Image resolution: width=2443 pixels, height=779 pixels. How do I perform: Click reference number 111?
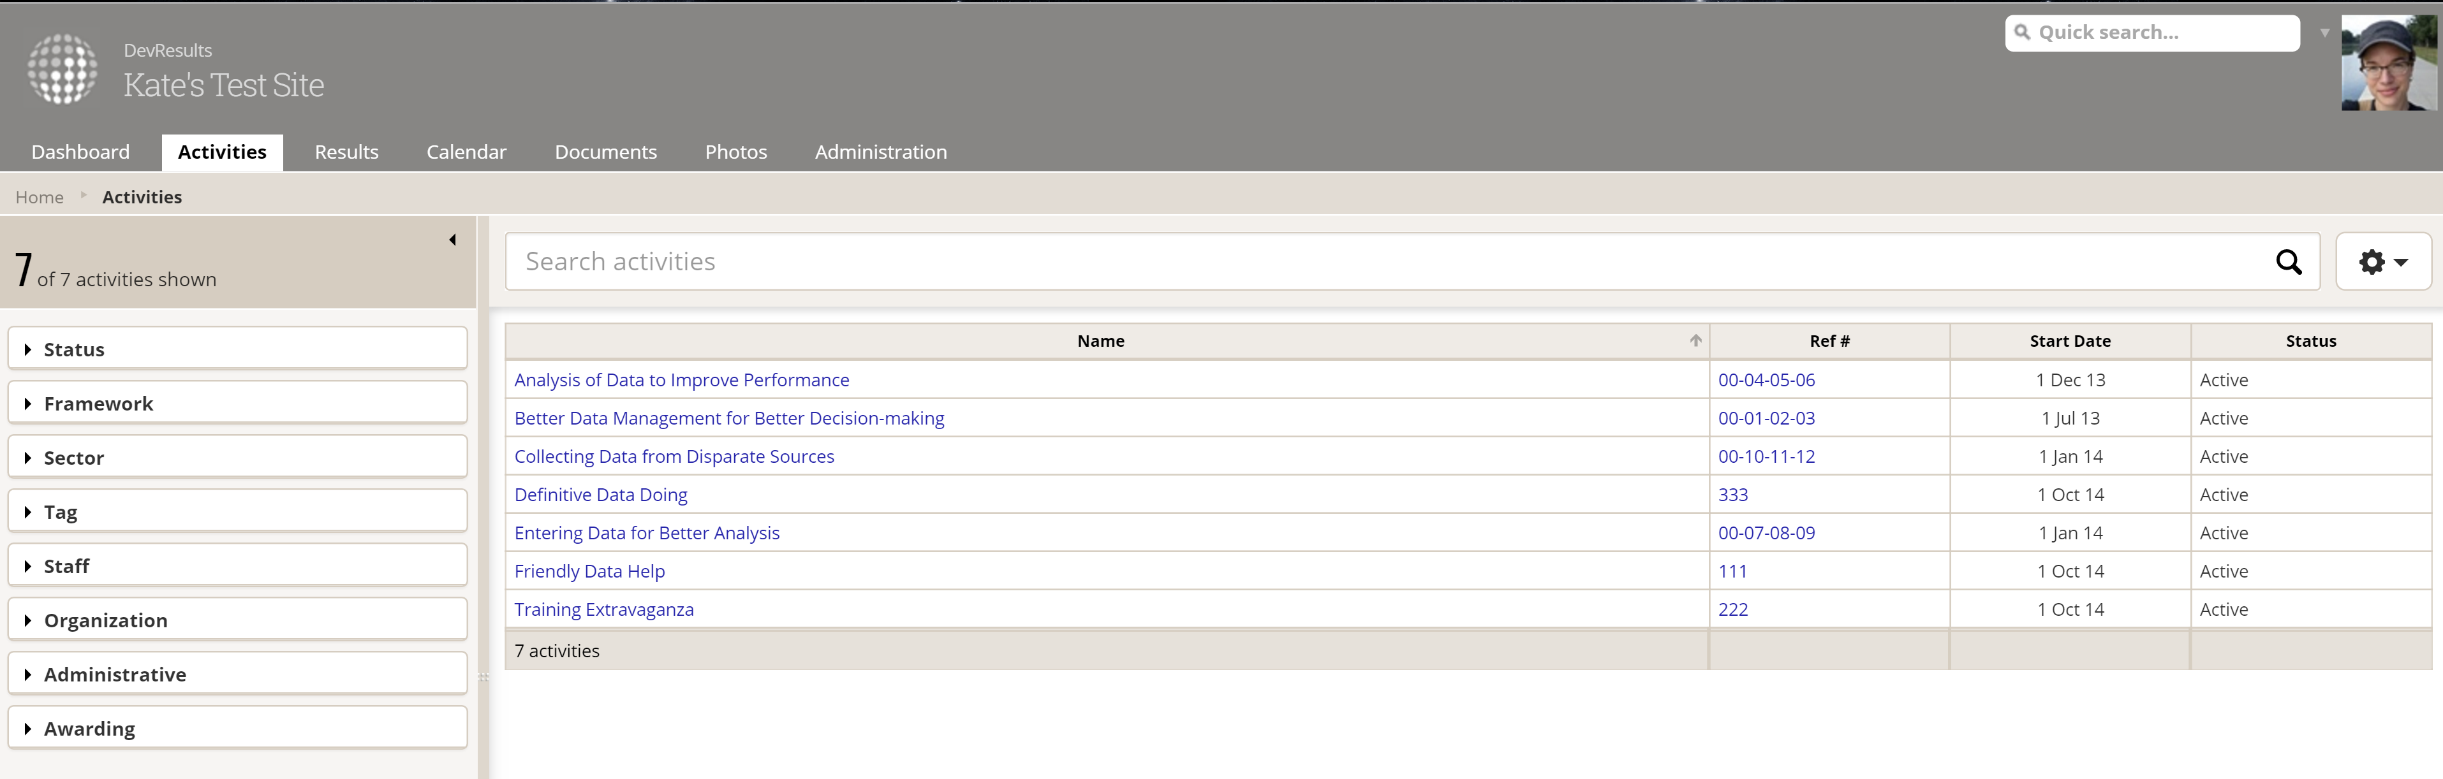tap(1732, 571)
